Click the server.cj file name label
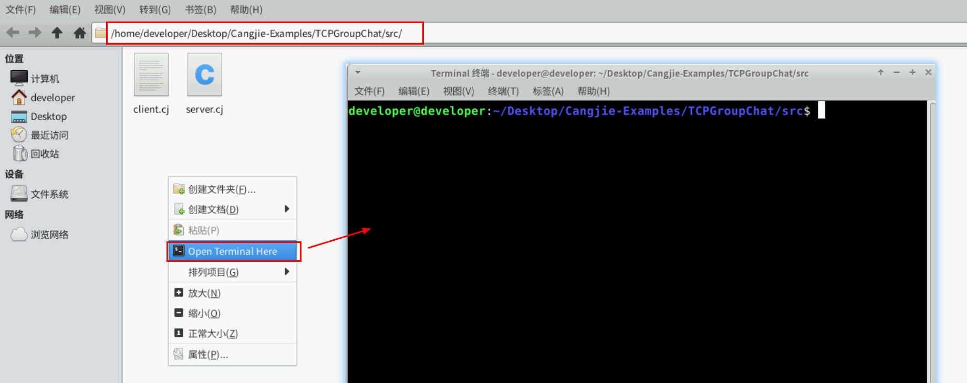 point(205,109)
